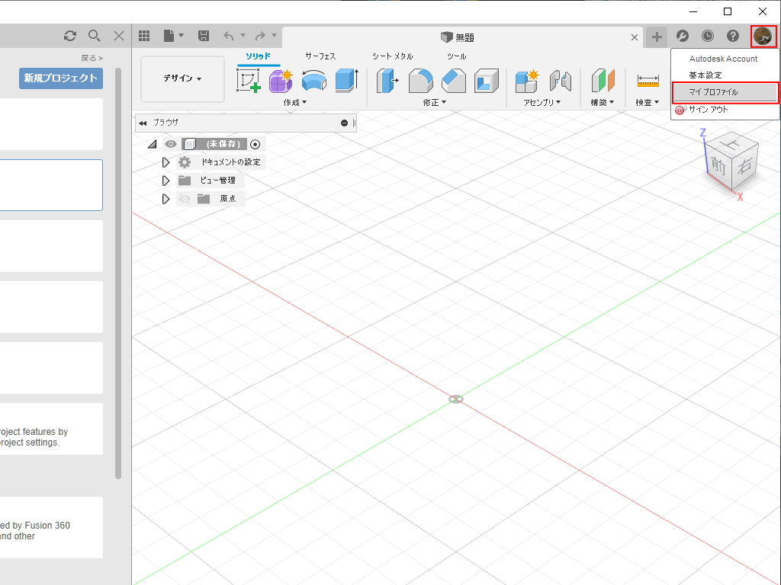
Task: Open the redo history dropdown arrow
Action: coord(274,35)
